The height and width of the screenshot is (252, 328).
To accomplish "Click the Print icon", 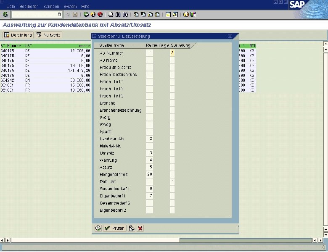I will (111, 14).
